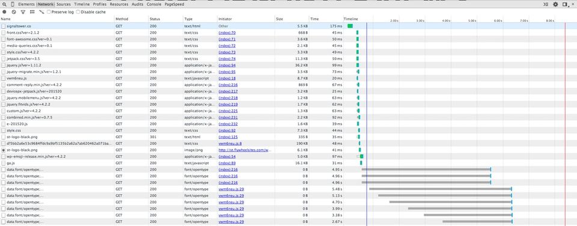
Task: Click the record network log button
Action: [x=4, y=12]
